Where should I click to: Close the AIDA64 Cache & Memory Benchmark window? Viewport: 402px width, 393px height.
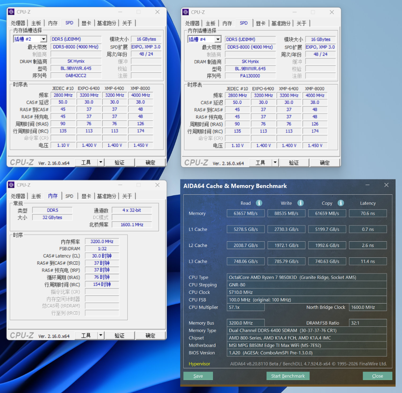tap(386, 185)
